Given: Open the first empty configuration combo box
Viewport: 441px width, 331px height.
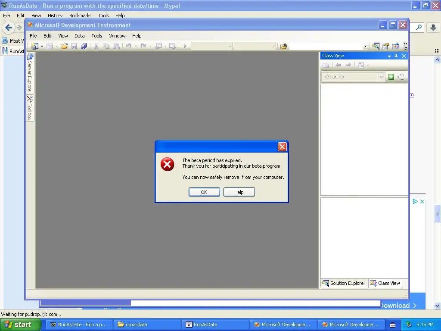Looking at the screenshot, I should pyautogui.click(x=212, y=46).
